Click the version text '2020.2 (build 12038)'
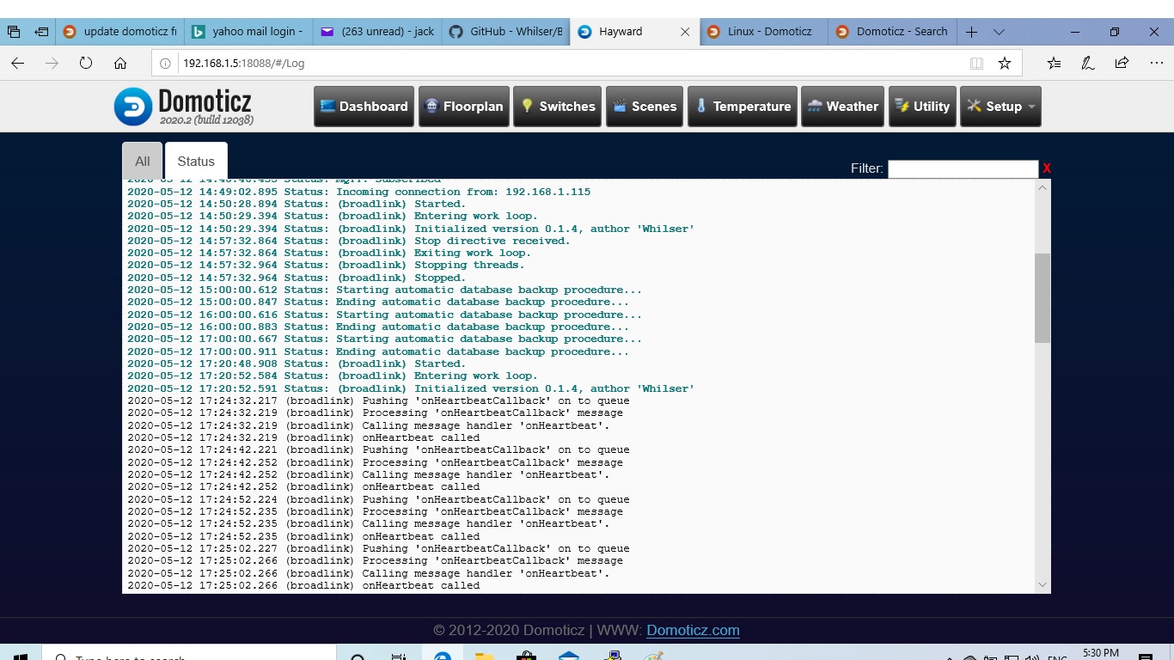 pos(206,120)
